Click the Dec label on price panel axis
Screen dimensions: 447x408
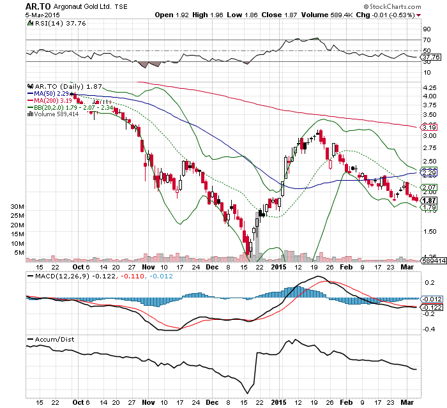pyautogui.click(x=212, y=267)
